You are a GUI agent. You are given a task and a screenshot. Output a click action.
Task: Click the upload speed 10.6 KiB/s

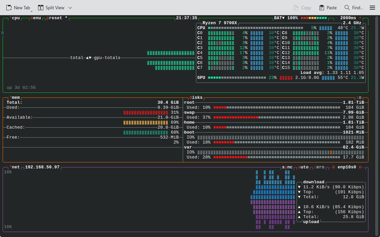(316, 207)
